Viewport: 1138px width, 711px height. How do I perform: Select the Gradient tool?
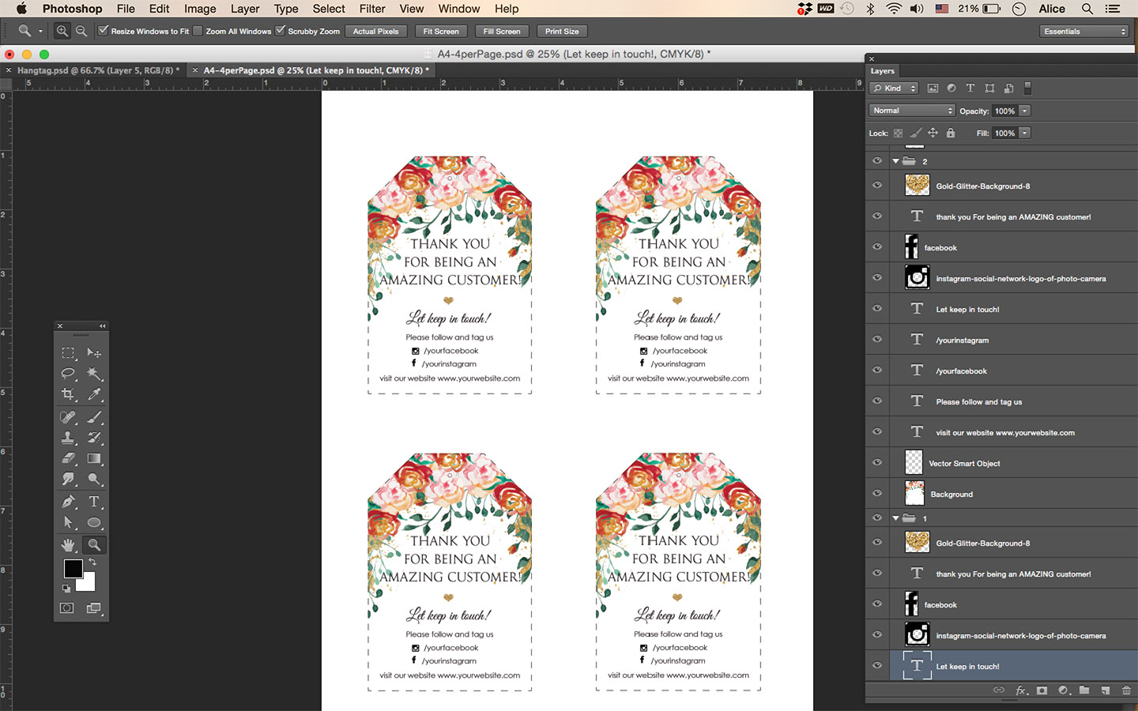pyautogui.click(x=94, y=458)
